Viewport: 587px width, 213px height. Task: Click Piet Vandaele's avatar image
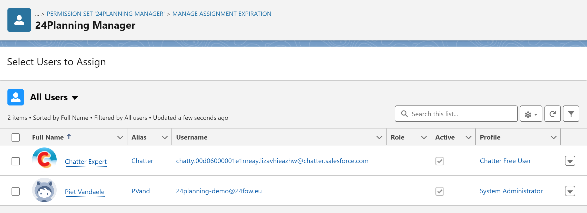click(44, 190)
